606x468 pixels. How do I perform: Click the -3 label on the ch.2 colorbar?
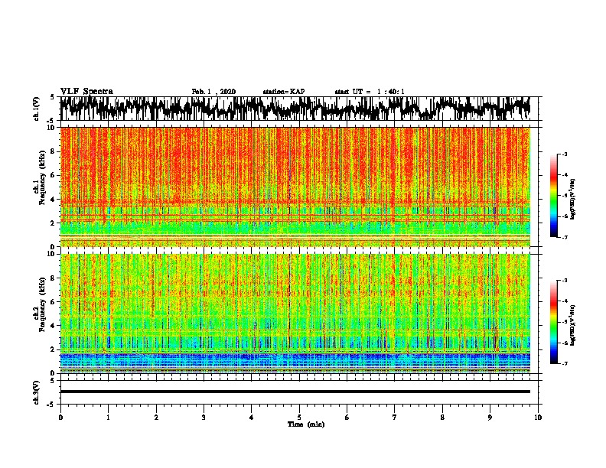(x=564, y=281)
